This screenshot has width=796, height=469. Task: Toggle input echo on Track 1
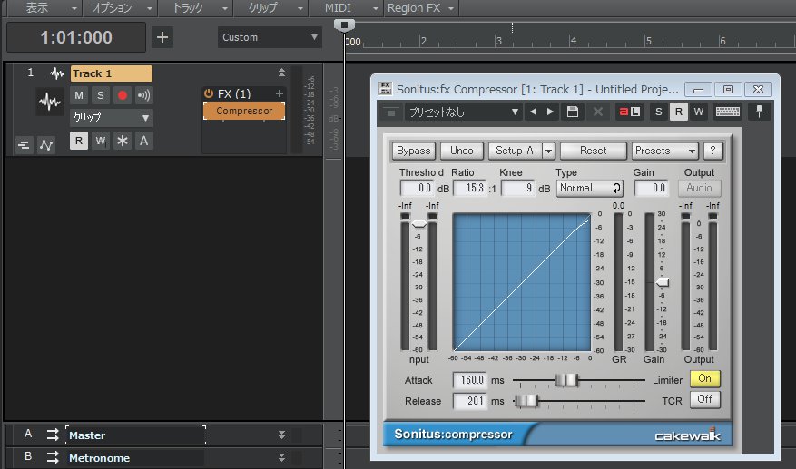[x=143, y=95]
